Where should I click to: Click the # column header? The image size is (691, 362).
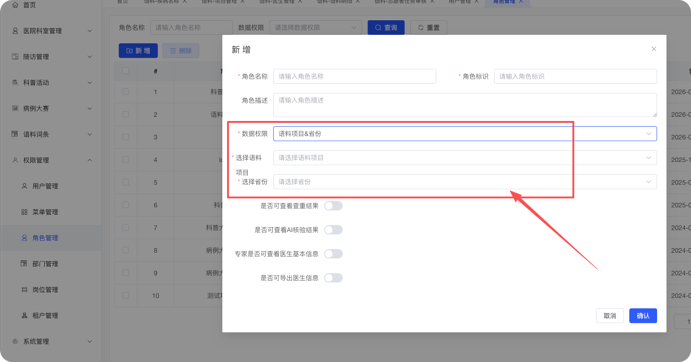pos(155,71)
